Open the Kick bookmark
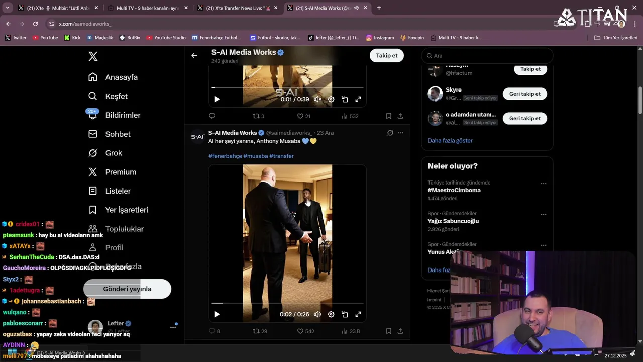 point(72,38)
